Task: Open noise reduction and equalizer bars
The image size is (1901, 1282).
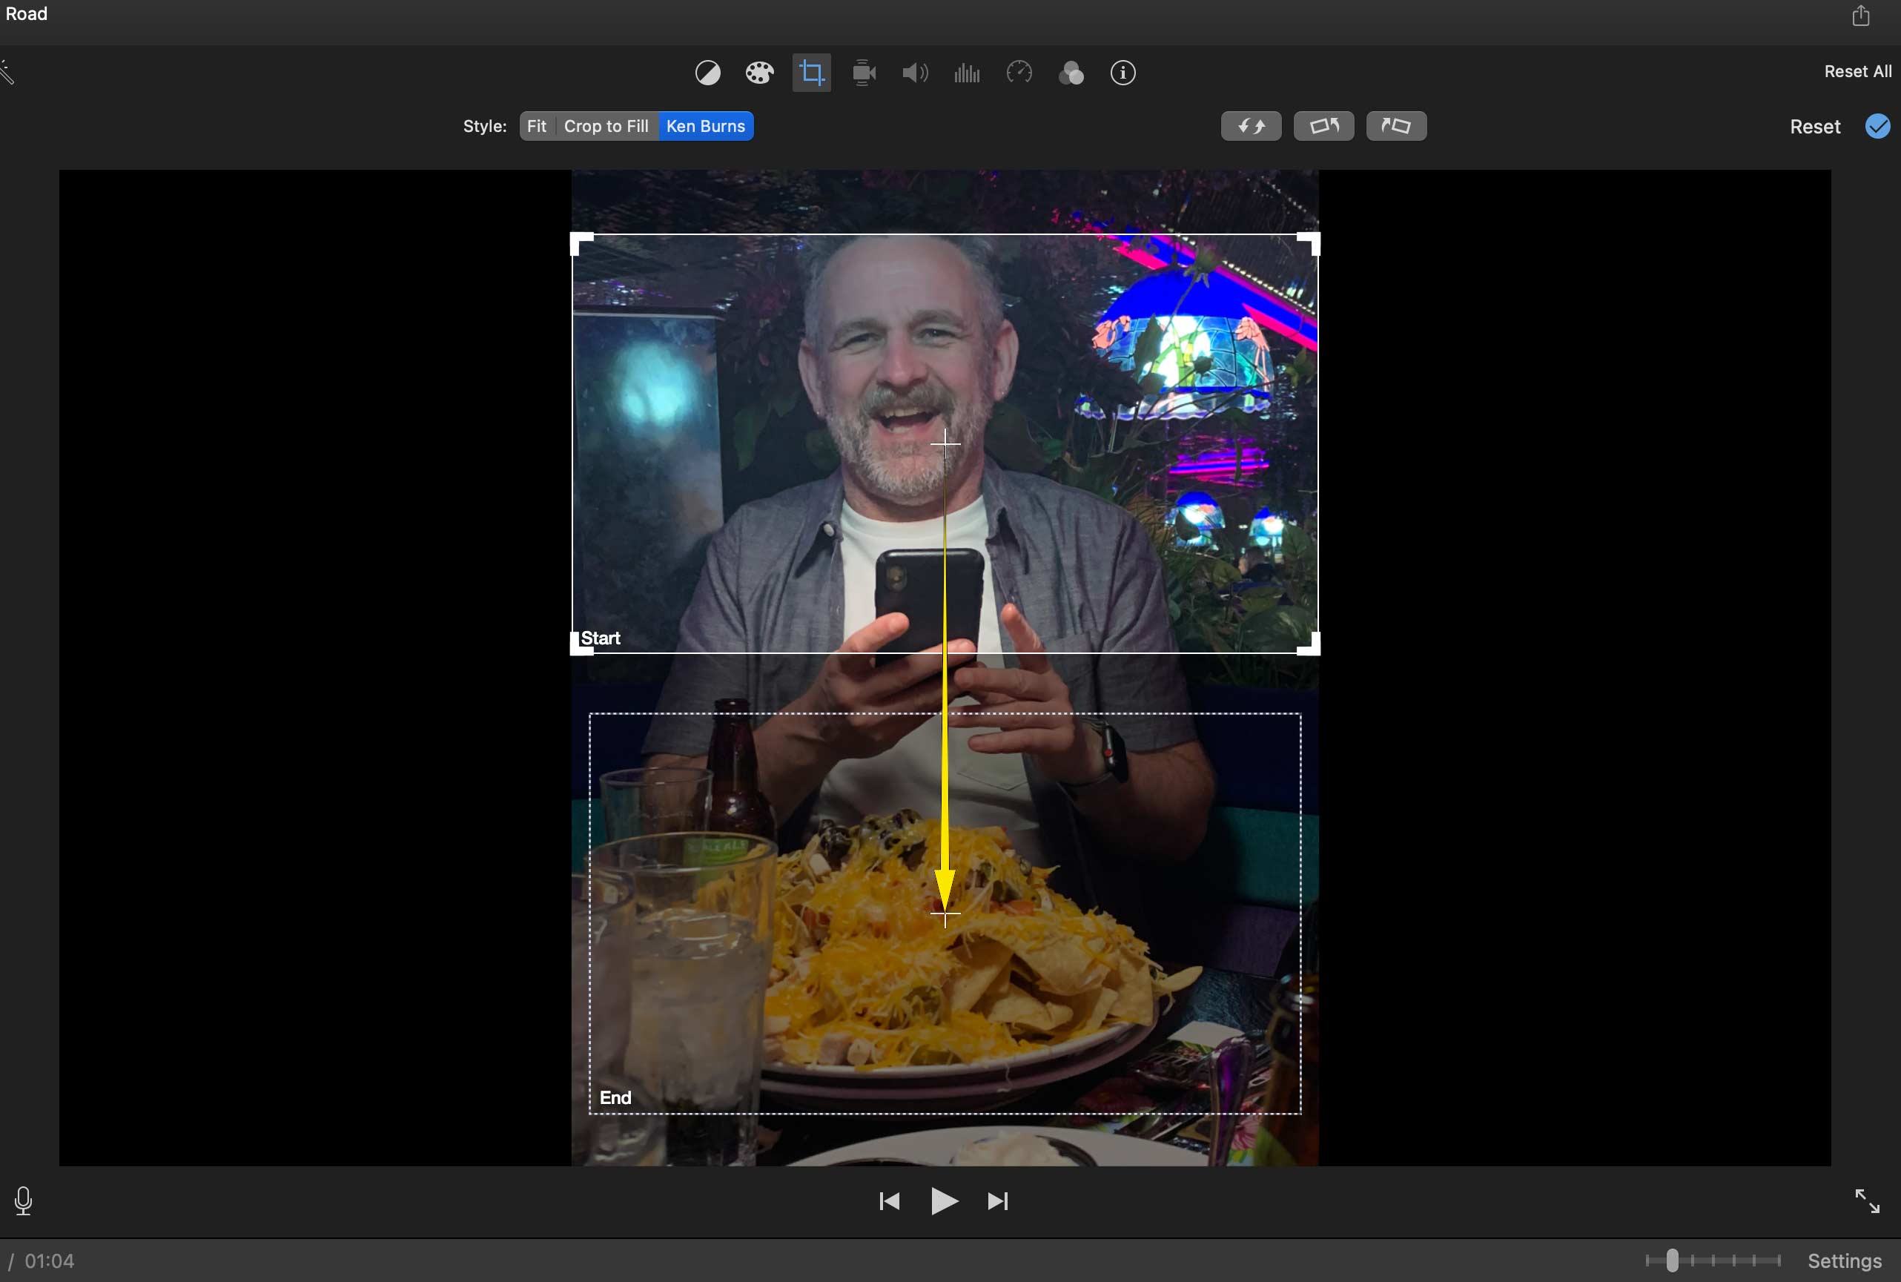Action: 968,73
